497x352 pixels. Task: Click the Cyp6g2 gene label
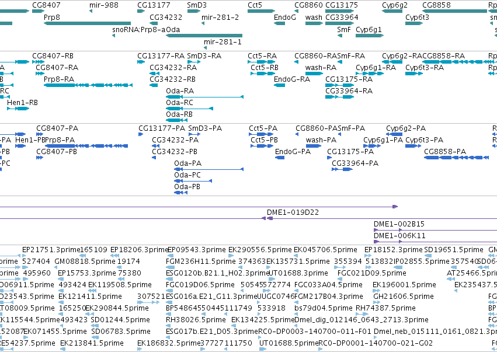(x=395, y=5)
